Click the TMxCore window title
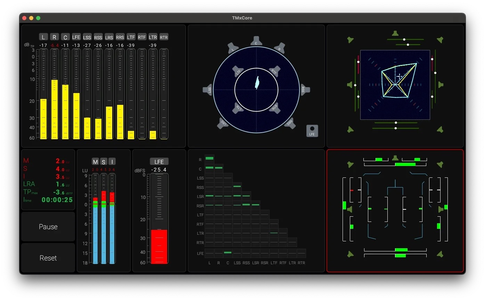The image size is (485, 300). [x=242, y=18]
